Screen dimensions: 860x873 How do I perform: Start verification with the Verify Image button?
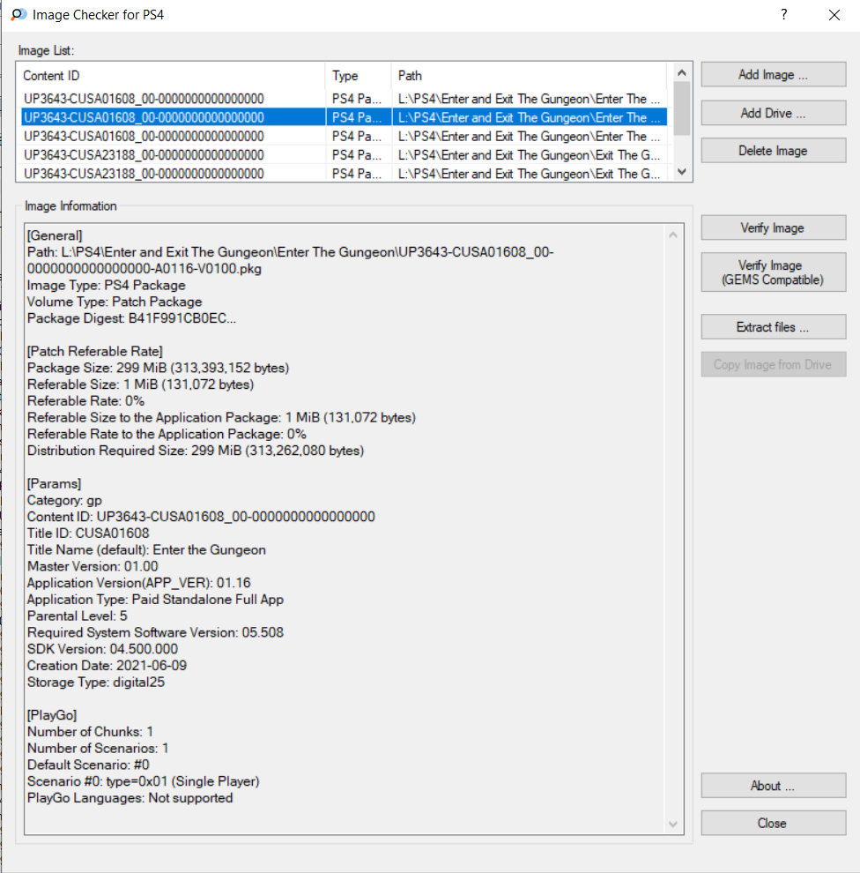(x=773, y=228)
